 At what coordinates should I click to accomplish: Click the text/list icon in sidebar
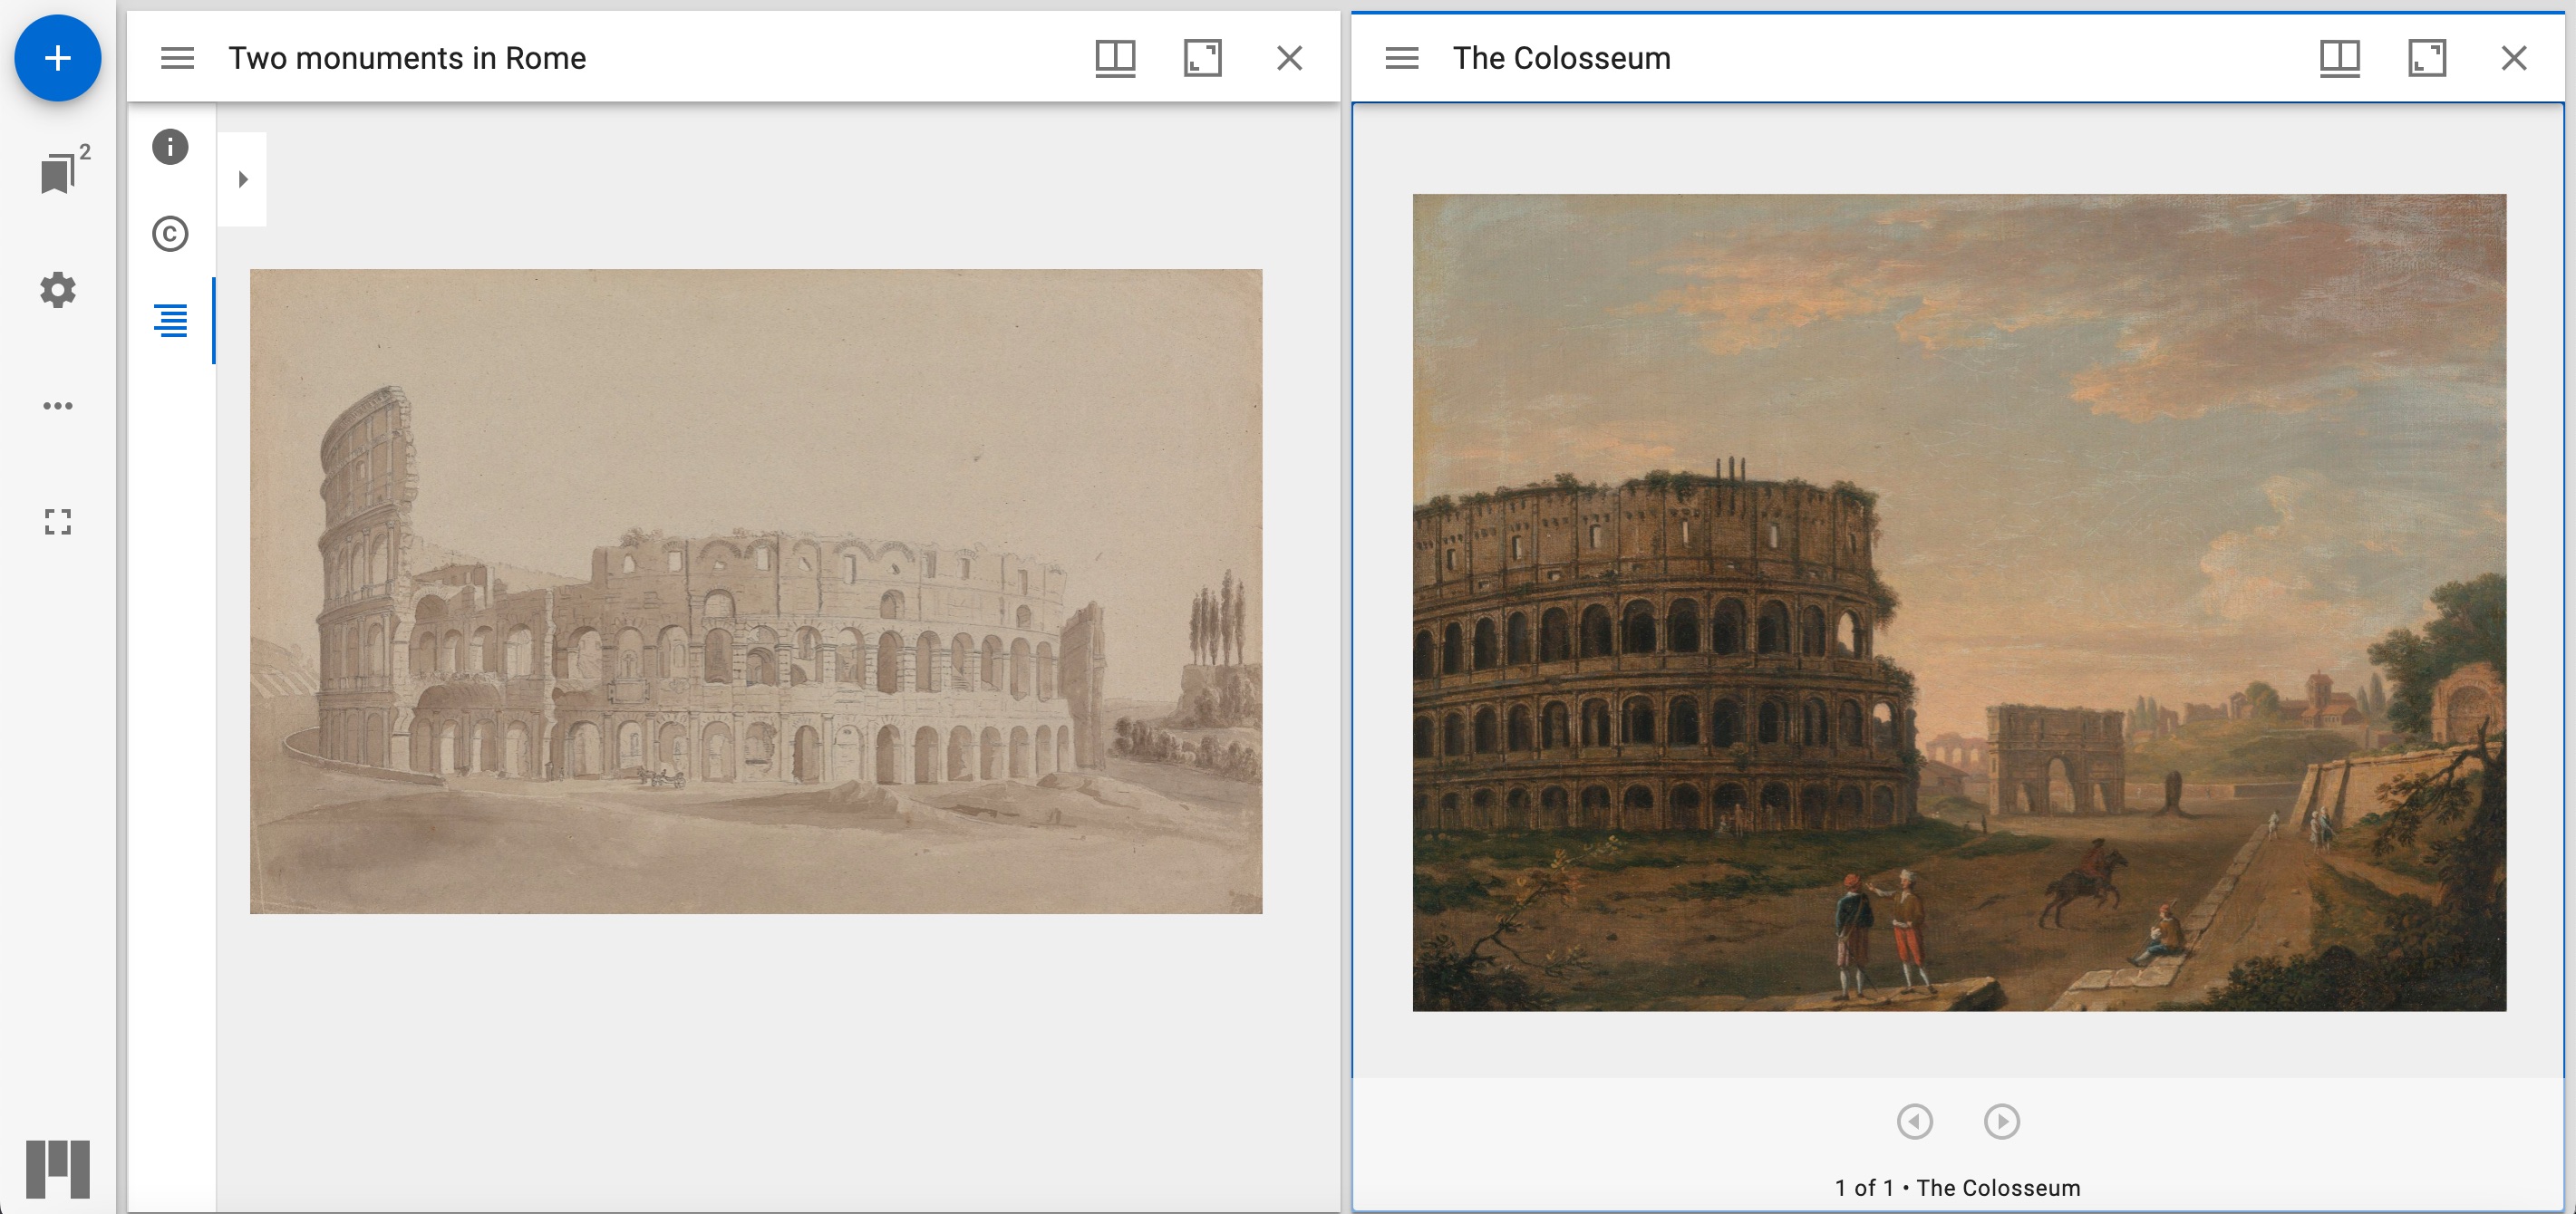pyautogui.click(x=169, y=321)
